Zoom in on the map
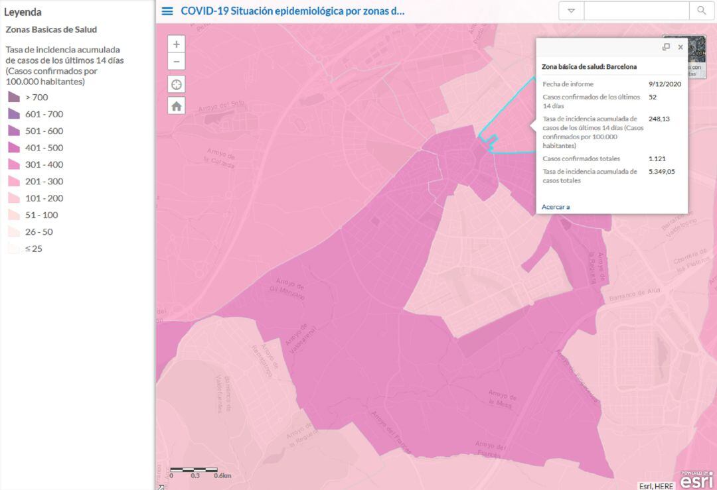 [176, 44]
